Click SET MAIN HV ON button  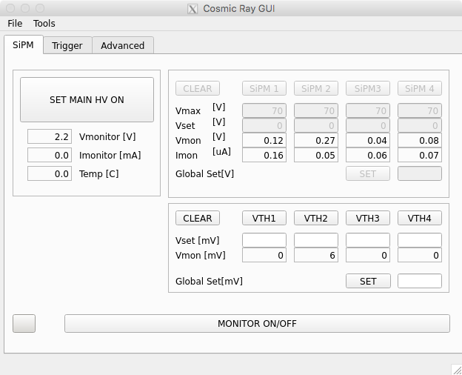[x=87, y=100]
